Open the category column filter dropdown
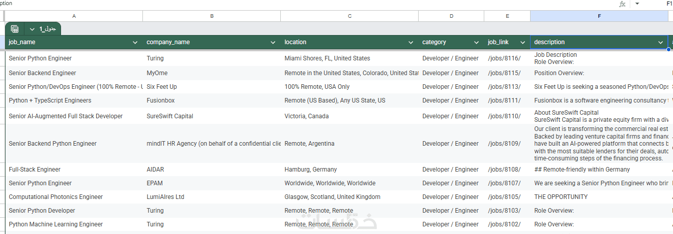Image resolution: width=673 pixels, height=234 pixels. (477, 42)
